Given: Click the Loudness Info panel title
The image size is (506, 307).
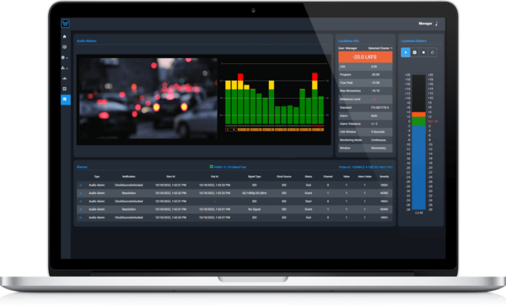Looking at the screenshot, I should coord(348,41).
